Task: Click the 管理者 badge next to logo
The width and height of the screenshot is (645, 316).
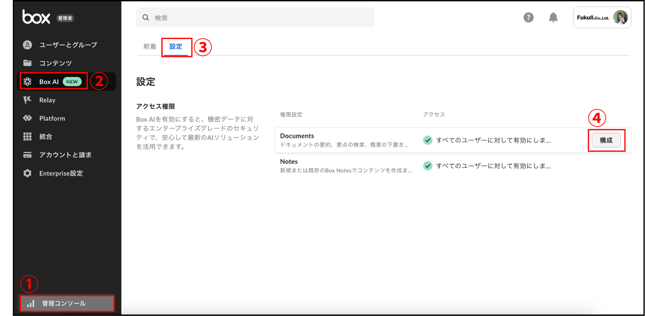Action: click(x=65, y=18)
